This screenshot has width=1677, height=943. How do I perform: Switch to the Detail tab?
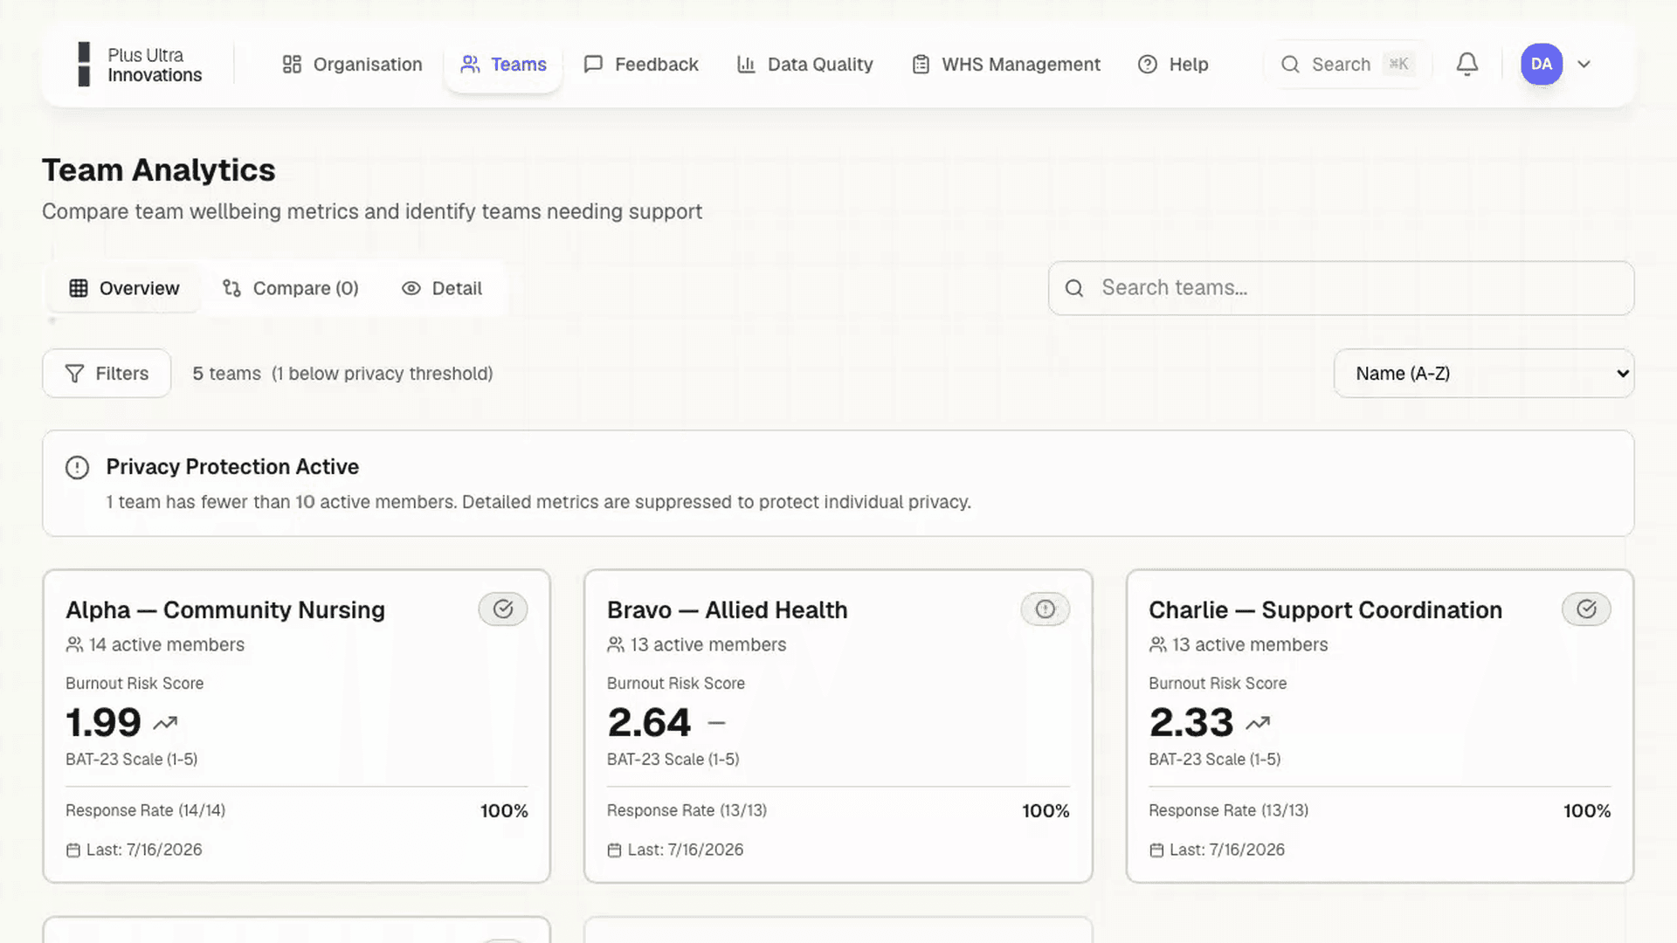click(442, 288)
